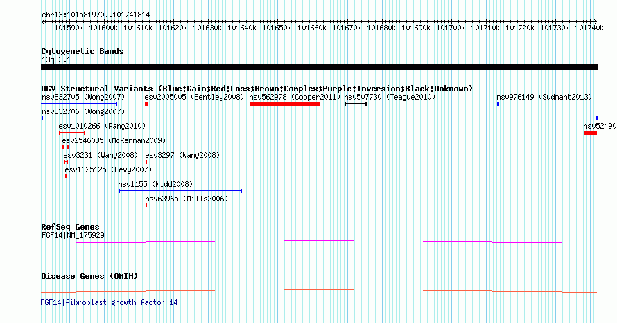The width and height of the screenshot is (617, 323).
Task: Click the nsv832706 (Wong2007) label
Action: tap(83, 111)
